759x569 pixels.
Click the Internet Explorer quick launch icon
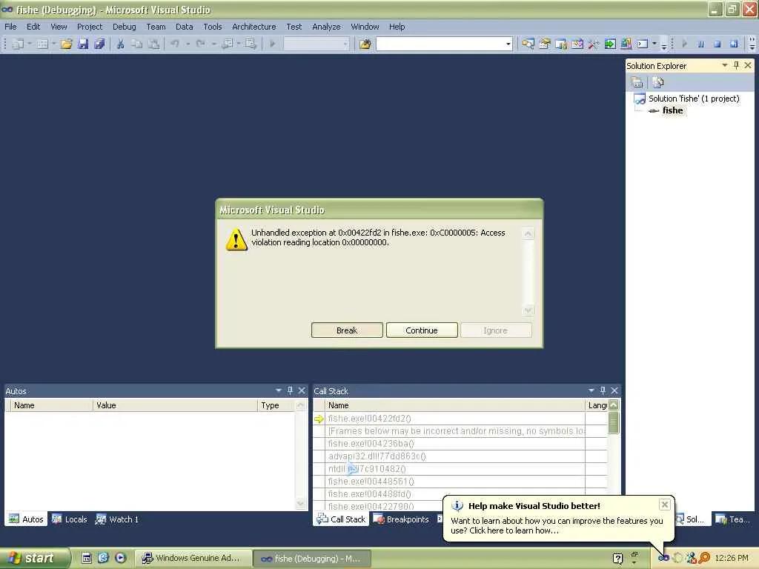point(103,558)
